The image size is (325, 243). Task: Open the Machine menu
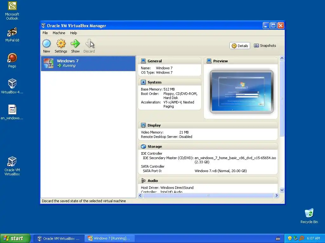click(x=59, y=33)
